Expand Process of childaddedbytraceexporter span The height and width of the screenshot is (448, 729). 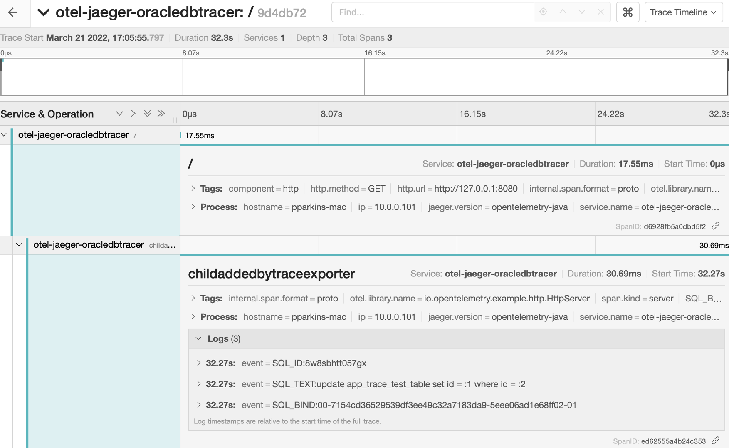(x=193, y=317)
